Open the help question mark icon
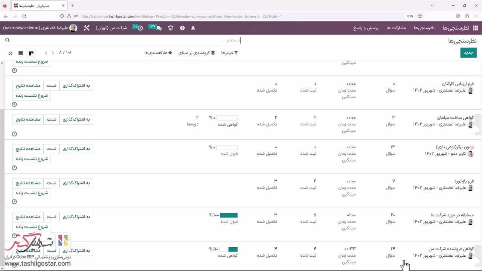Image resolution: width=482 pixels, height=271 pixels. 182,28
